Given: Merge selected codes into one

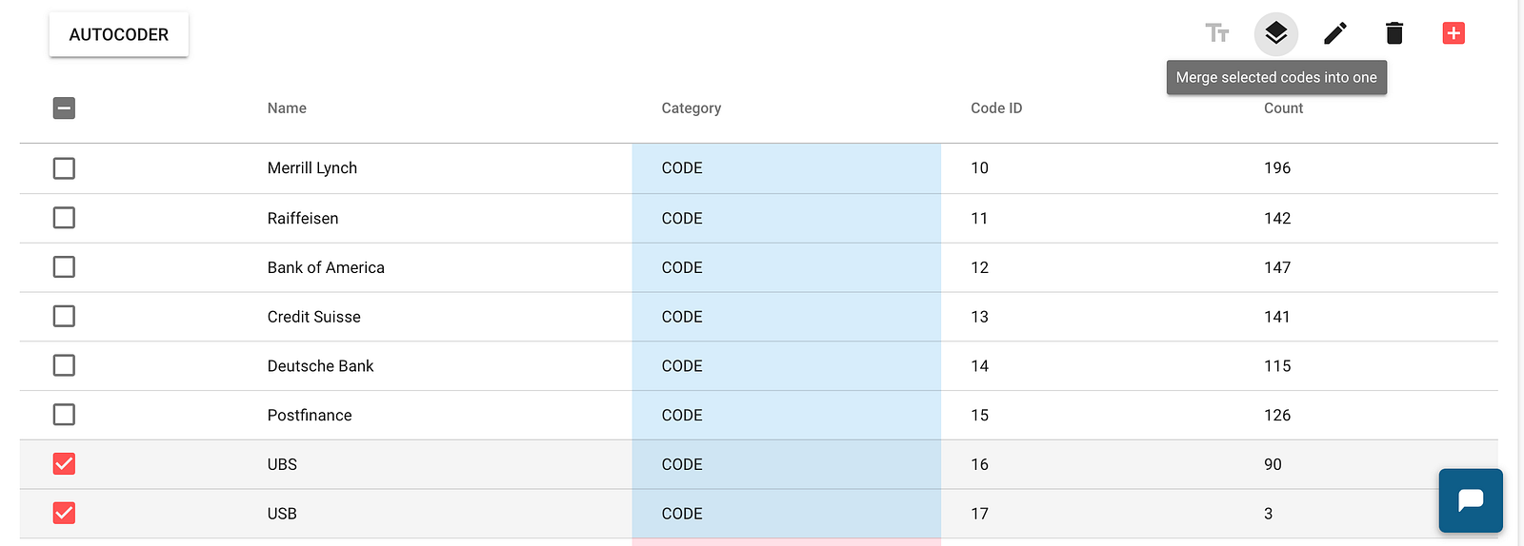Looking at the screenshot, I should (1275, 34).
